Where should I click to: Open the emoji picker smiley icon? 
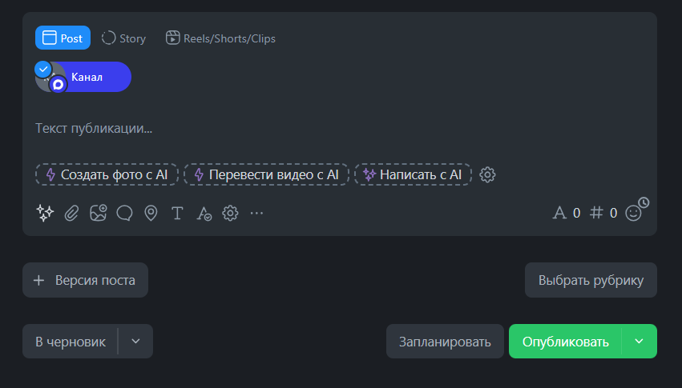click(633, 213)
